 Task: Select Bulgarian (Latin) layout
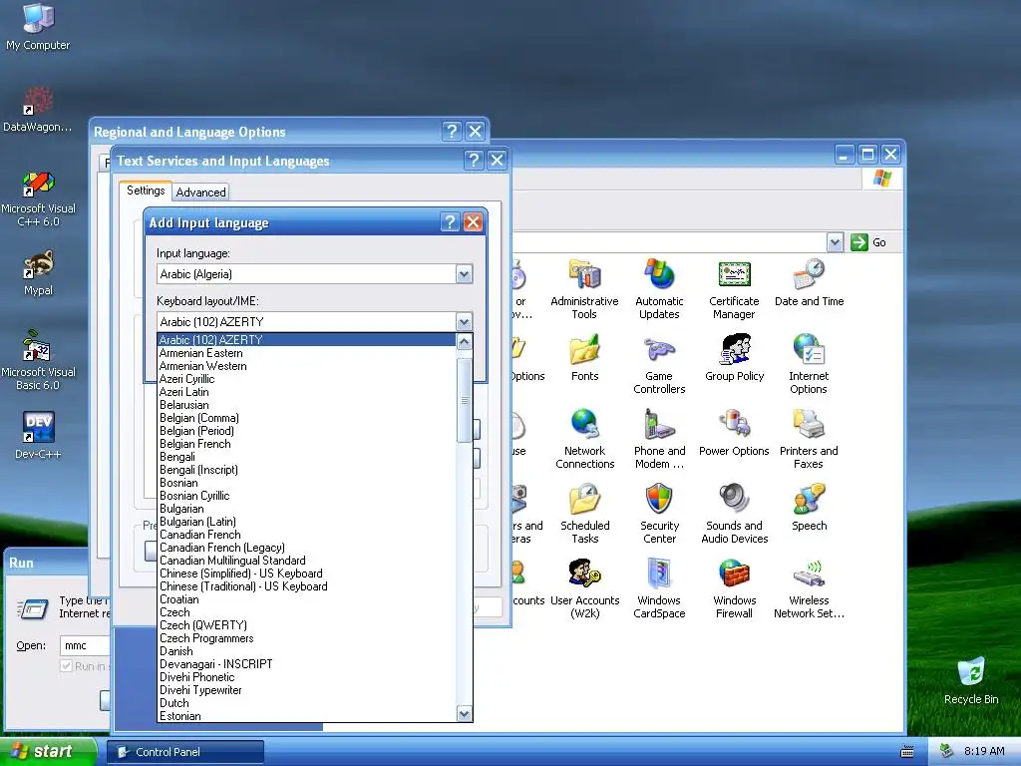pyautogui.click(x=307, y=522)
